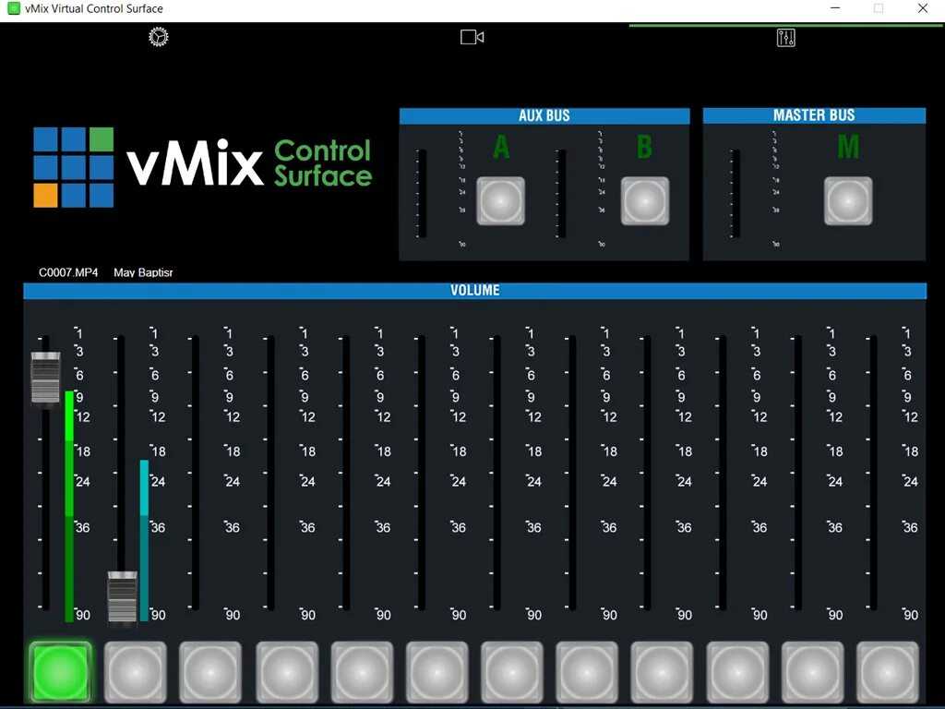Enable the channel 2 audio button
The height and width of the screenshot is (709, 945).
tap(136, 672)
